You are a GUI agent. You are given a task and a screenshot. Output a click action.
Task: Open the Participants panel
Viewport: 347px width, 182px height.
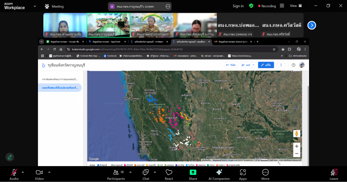pos(116,174)
